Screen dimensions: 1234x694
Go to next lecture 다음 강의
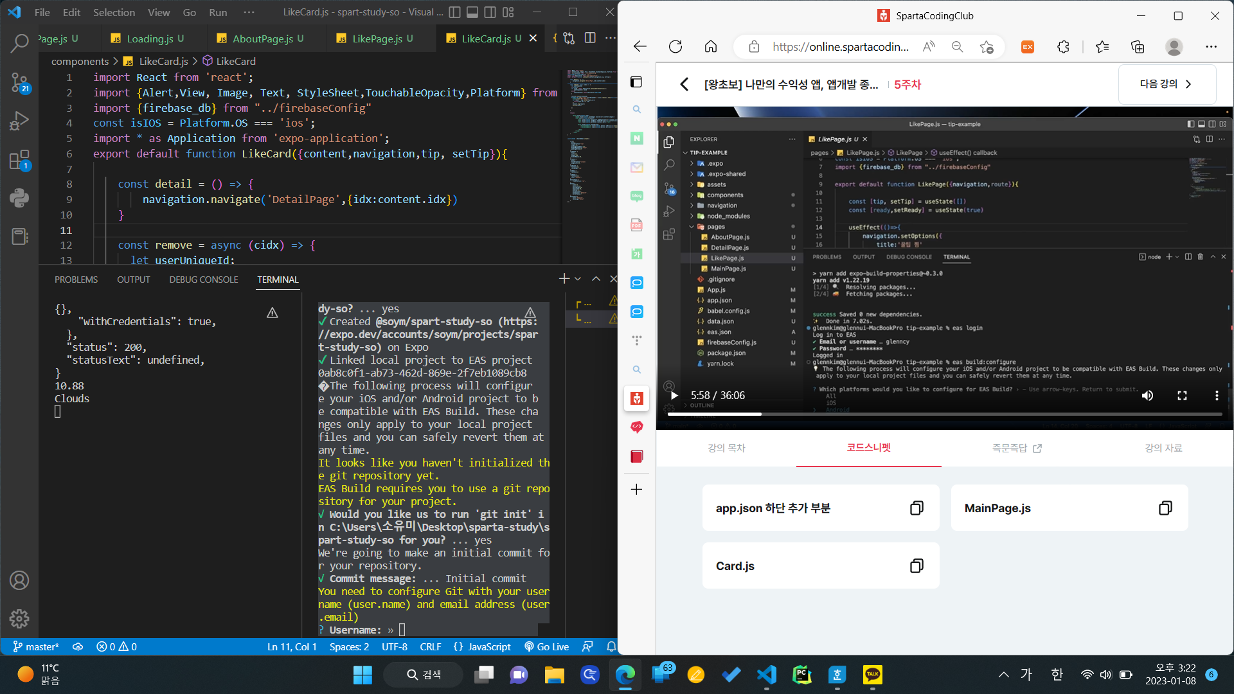pyautogui.click(x=1167, y=84)
